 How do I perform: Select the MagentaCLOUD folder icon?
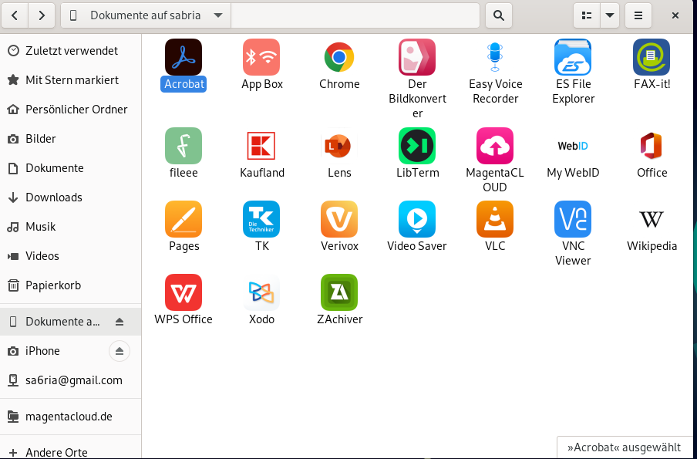click(495, 146)
